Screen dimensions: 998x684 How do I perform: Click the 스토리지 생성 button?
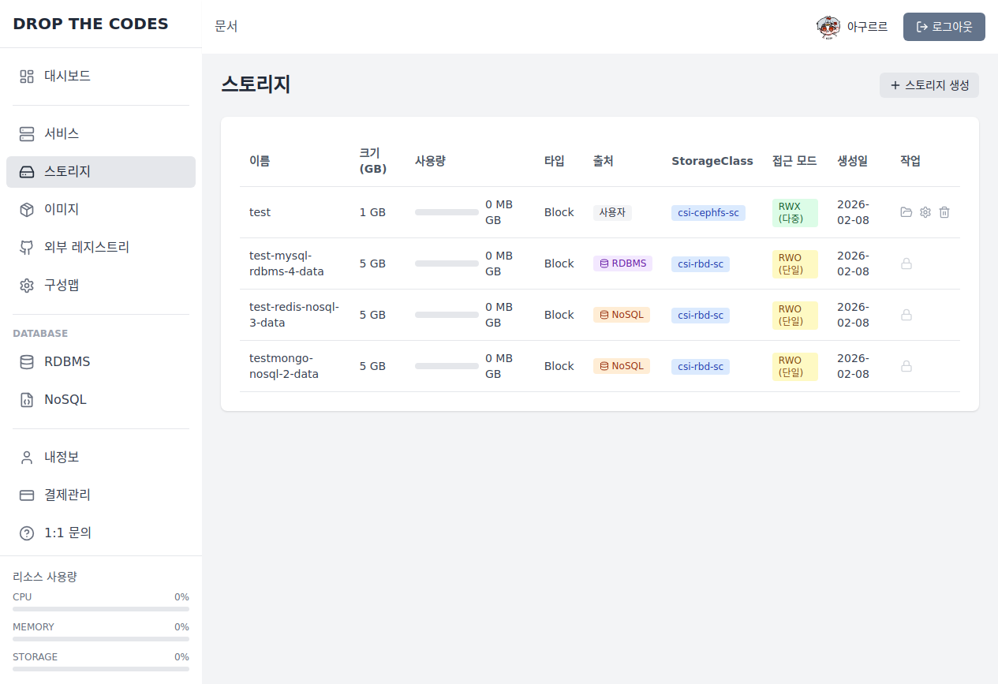(x=929, y=85)
